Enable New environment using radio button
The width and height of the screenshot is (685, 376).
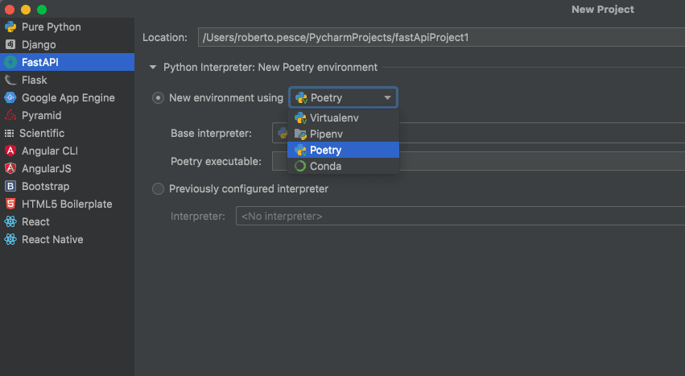[x=158, y=98]
